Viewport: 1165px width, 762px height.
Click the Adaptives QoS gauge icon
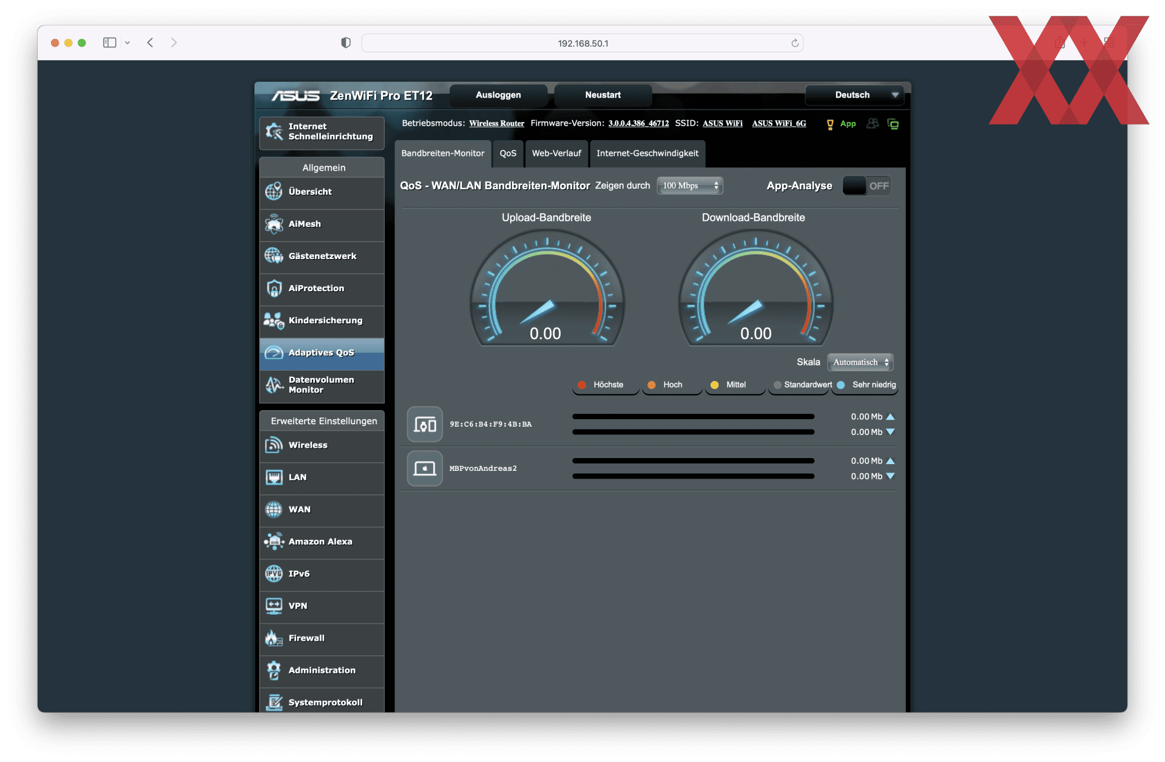274,352
